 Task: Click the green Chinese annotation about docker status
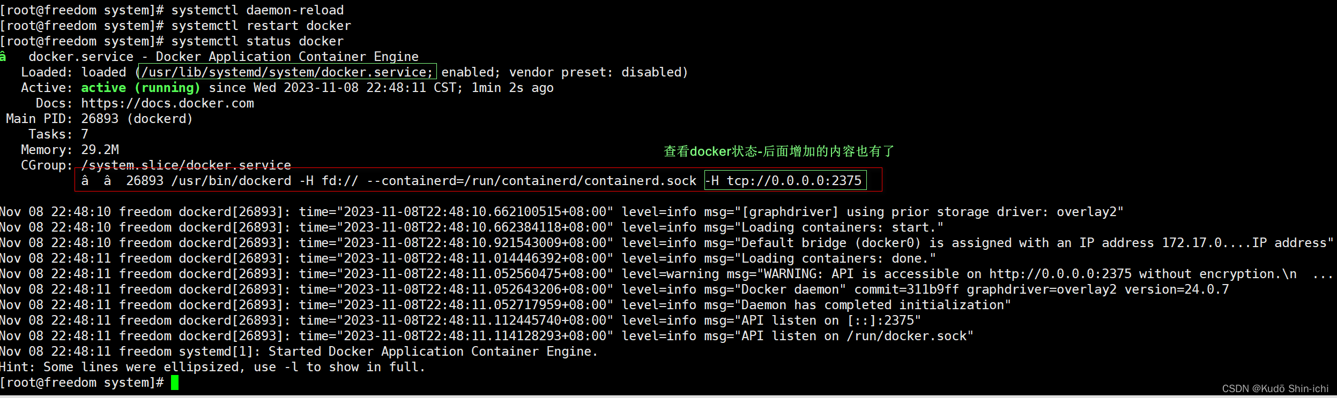(x=779, y=151)
